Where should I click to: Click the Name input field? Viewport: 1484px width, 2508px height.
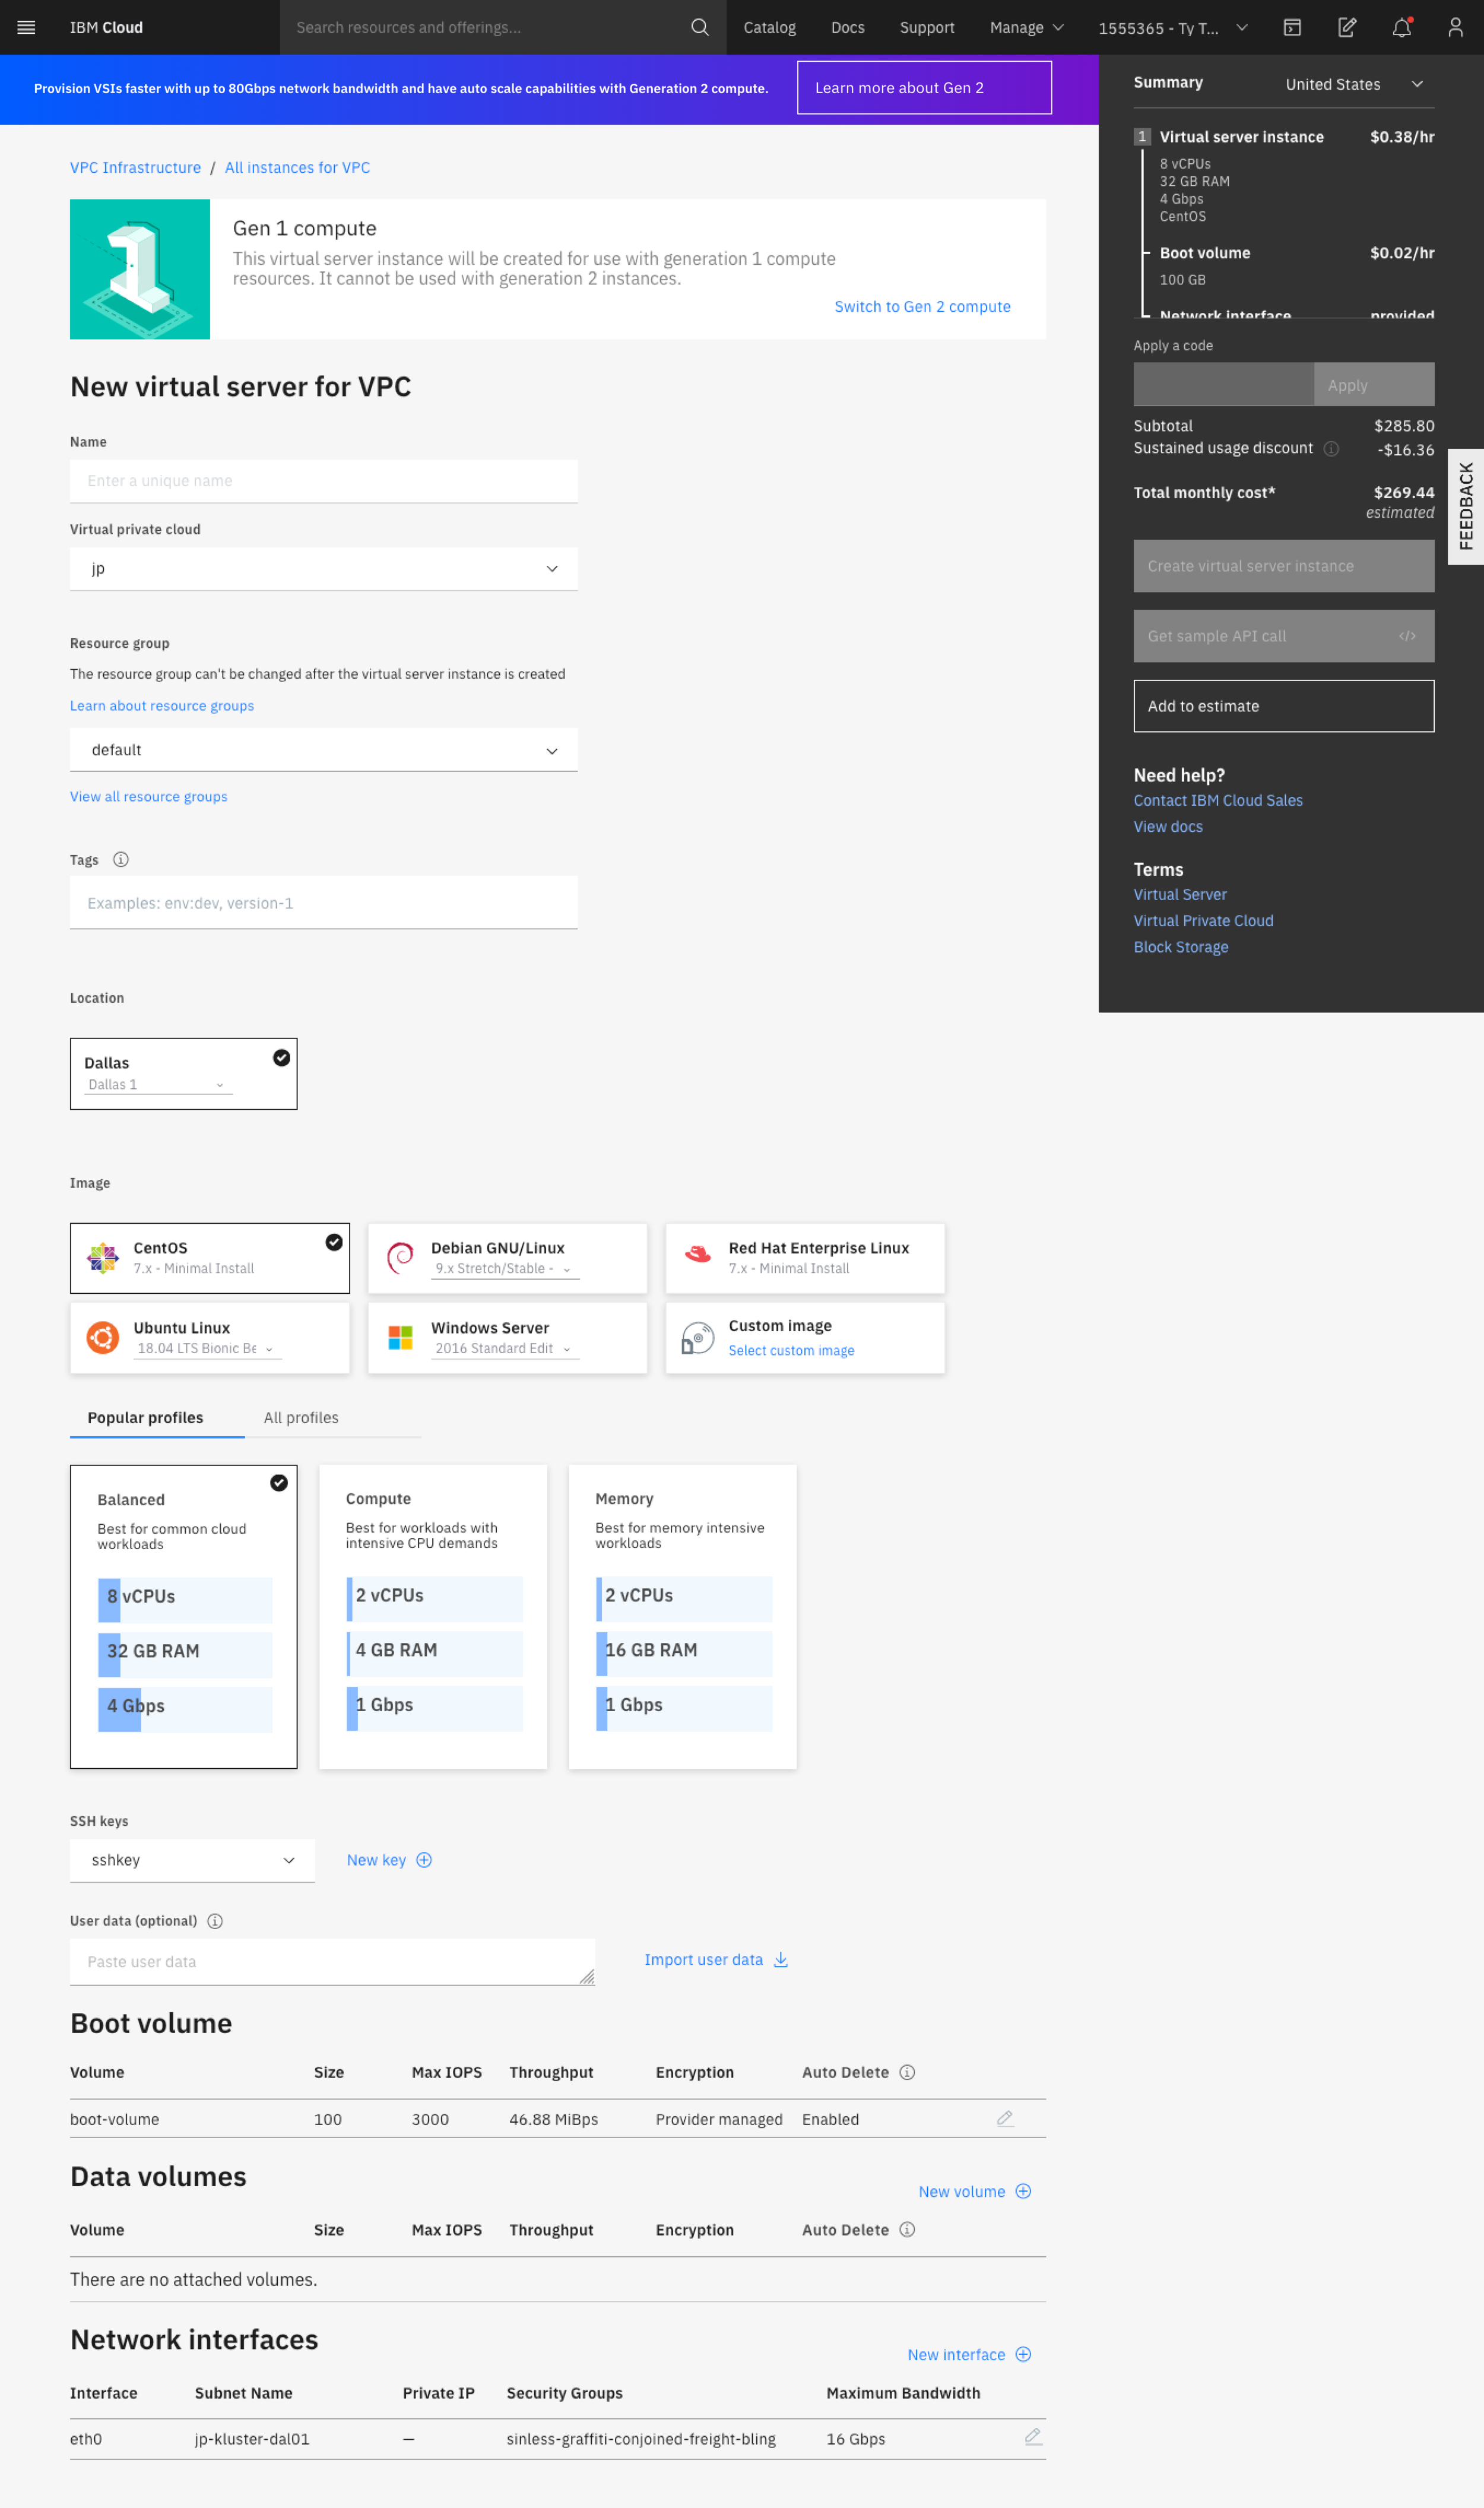[323, 481]
